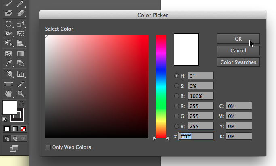
Task: Select the Blend tool
Action: [21, 63]
